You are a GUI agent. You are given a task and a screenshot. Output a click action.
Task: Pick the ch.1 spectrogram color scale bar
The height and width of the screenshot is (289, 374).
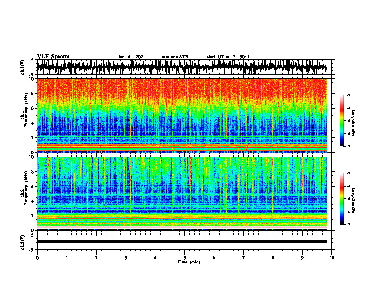pyautogui.click(x=342, y=121)
